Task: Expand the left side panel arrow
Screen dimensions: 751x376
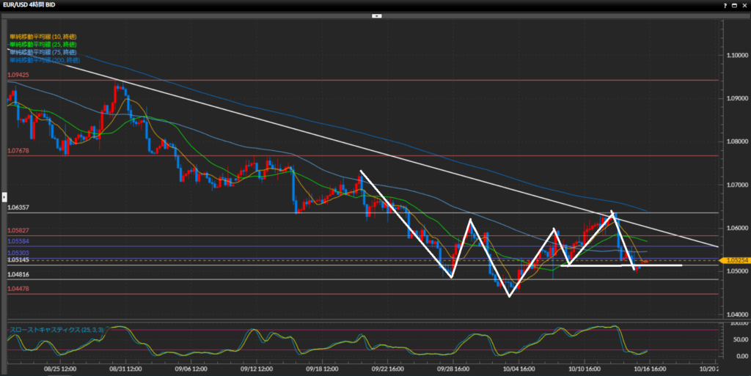Action: [x=4, y=196]
